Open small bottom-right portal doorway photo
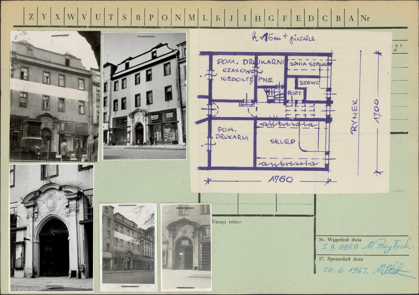Screen dimensions: 419x295 coord(186,247)
